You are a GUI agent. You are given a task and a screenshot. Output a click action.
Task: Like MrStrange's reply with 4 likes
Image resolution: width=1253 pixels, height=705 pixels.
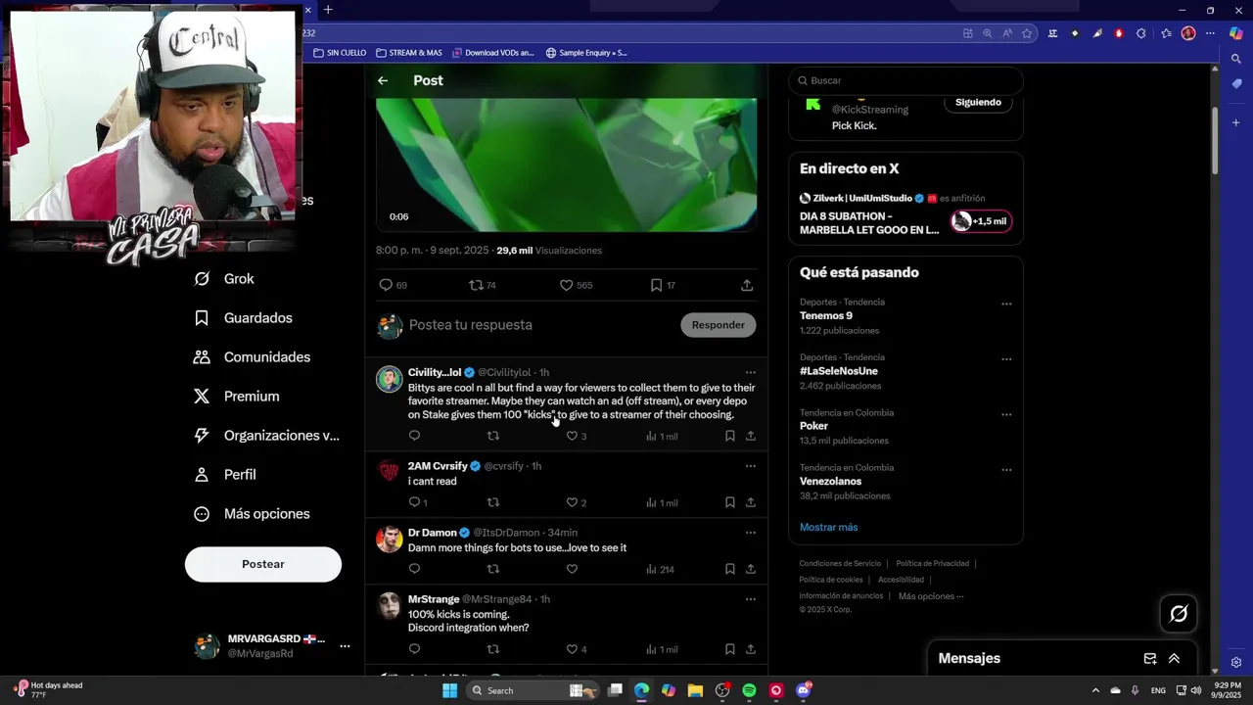click(x=577, y=649)
